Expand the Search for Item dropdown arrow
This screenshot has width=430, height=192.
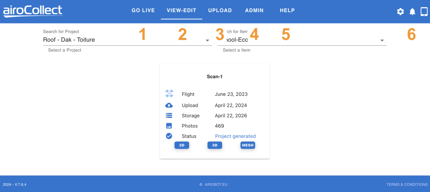click(x=382, y=40)
